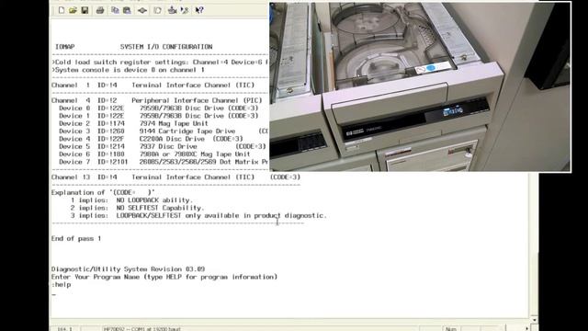Click the 'Channel 1 ID=!4' row
The width and height of the screenshot is (588, 331).
pos(153,86)
